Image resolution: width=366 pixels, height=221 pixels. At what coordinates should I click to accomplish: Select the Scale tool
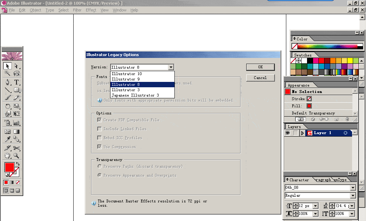click(x=16, y=106)
